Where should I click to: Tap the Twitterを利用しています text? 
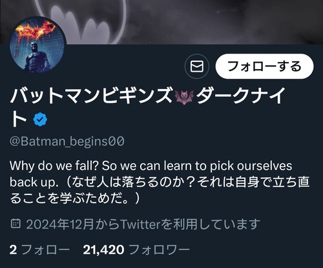point(190,224)
